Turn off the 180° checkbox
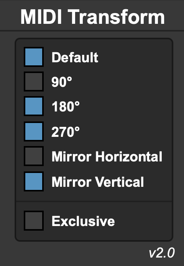The height and width of the screenshot is (266, 184). pos(34,106)
